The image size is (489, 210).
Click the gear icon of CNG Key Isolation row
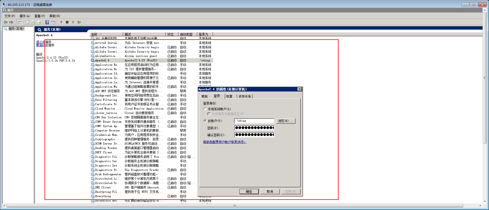coord(92,117)
